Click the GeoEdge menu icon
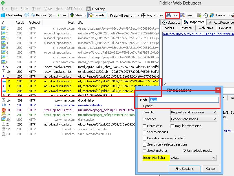Viewport: 234px width, 176px height. point(89,9)
